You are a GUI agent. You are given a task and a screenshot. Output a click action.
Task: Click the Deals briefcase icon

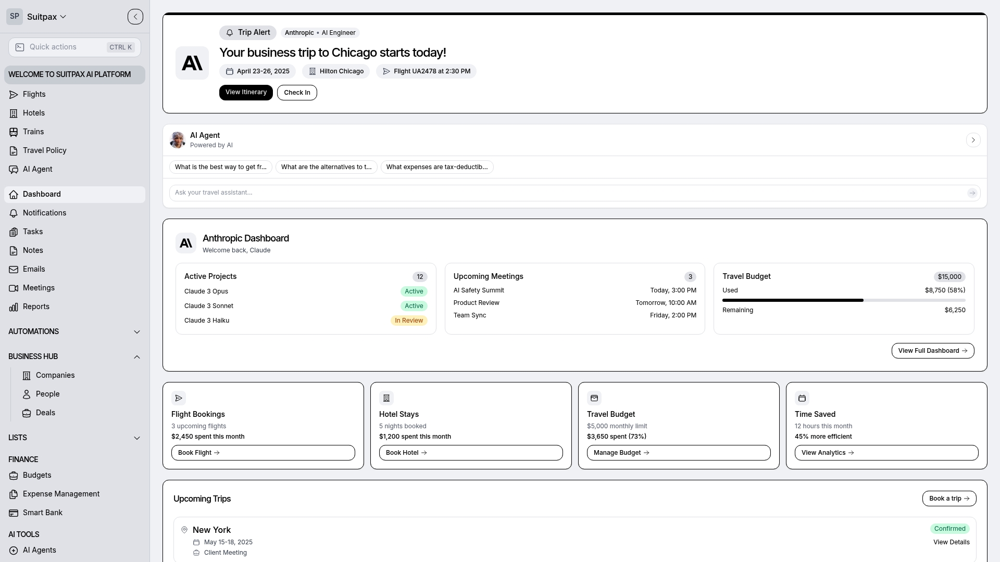click(27, 413)
